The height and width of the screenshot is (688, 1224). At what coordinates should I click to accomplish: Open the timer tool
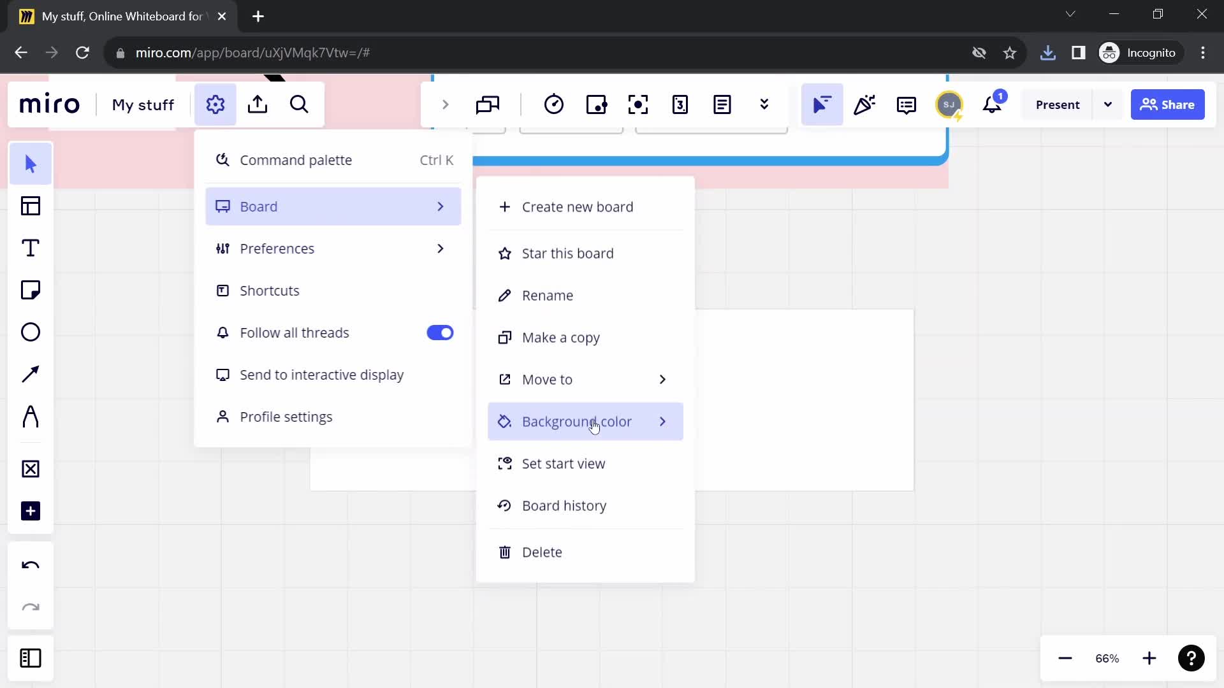tap(554, 104)
